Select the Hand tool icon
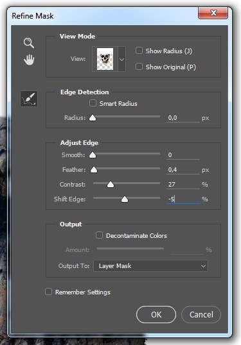Screen dimensions: 241x345 tap(29, 60)
